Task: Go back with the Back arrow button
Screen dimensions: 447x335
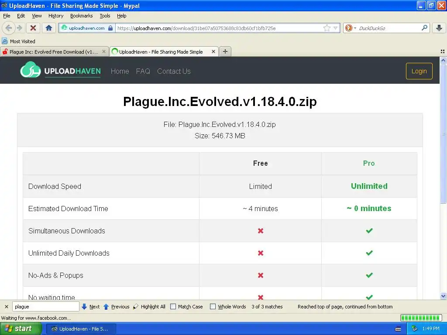Action: point(9,28)
